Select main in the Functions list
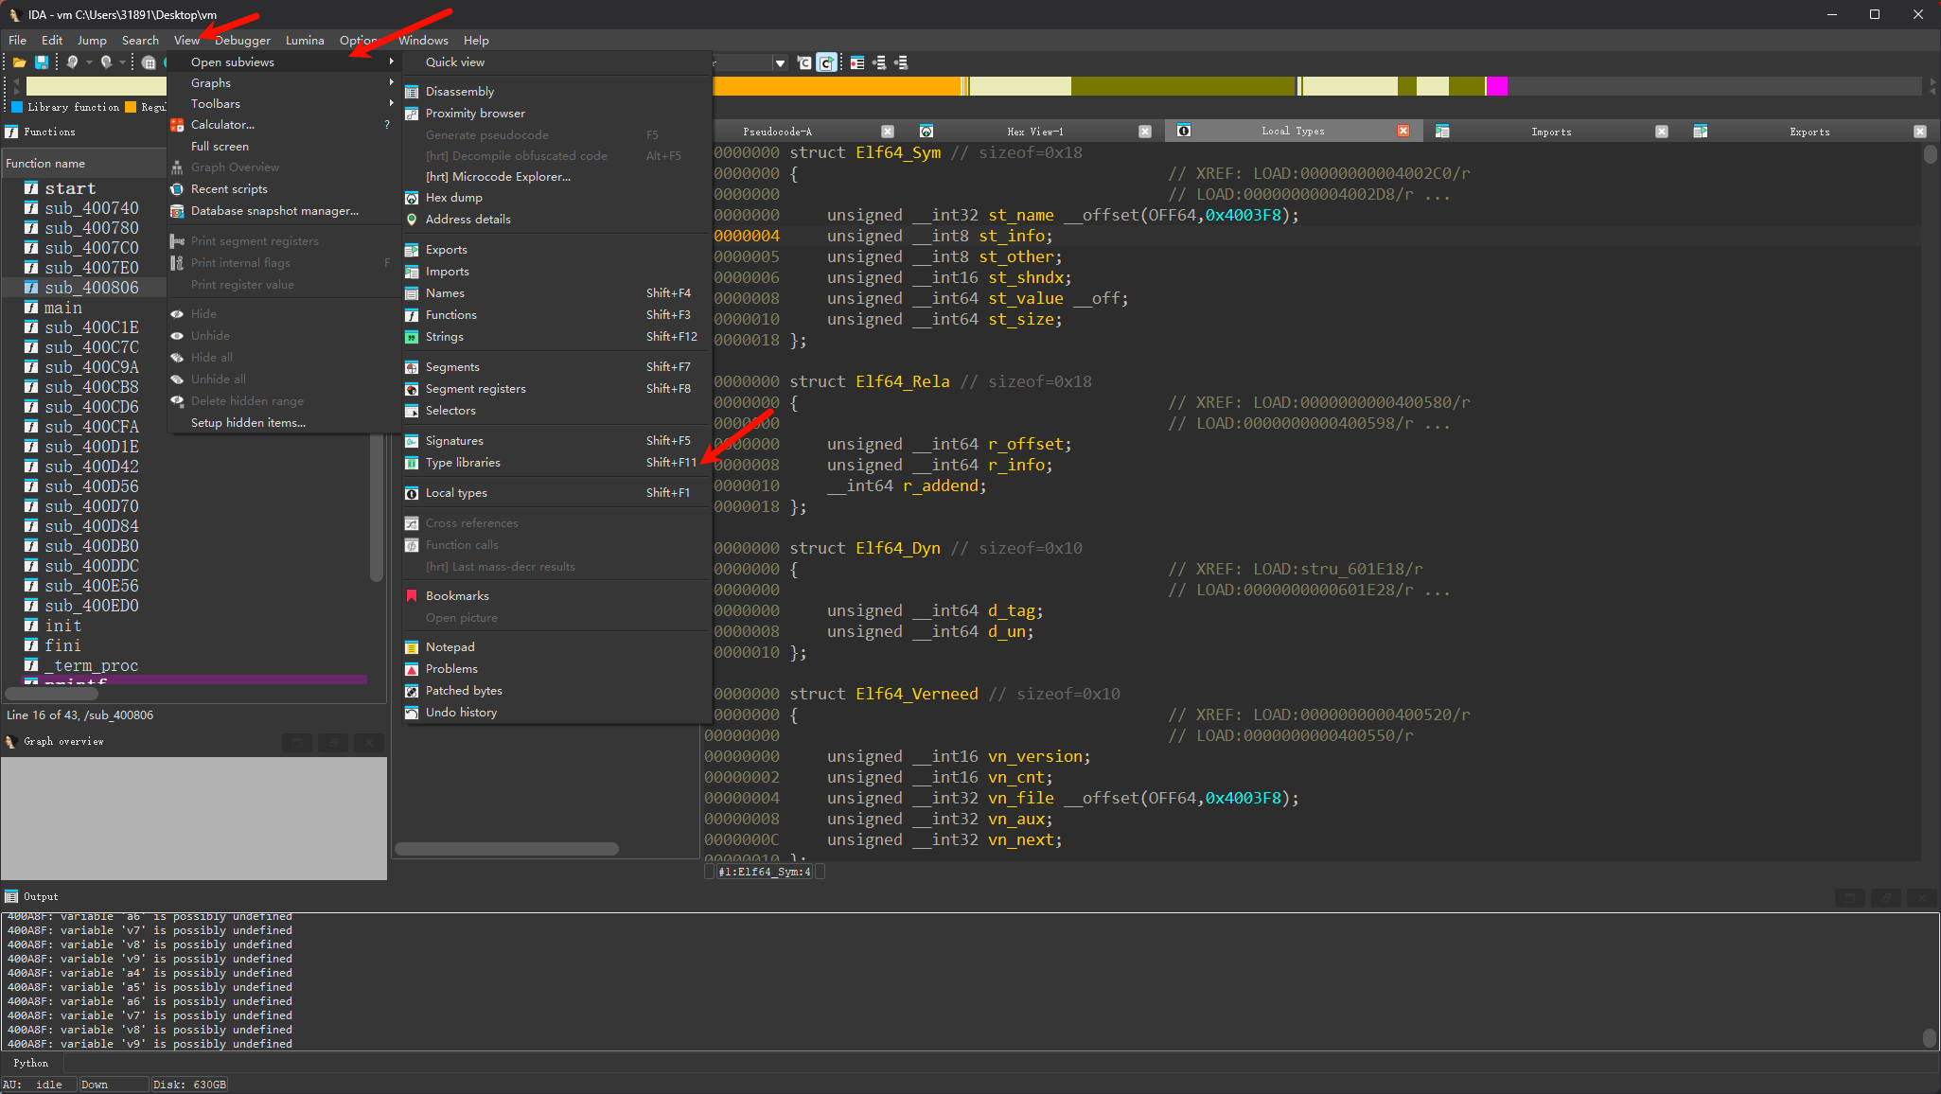Screen dimensions: 1941x1094 pyautogui.click(x=63, y=309)
